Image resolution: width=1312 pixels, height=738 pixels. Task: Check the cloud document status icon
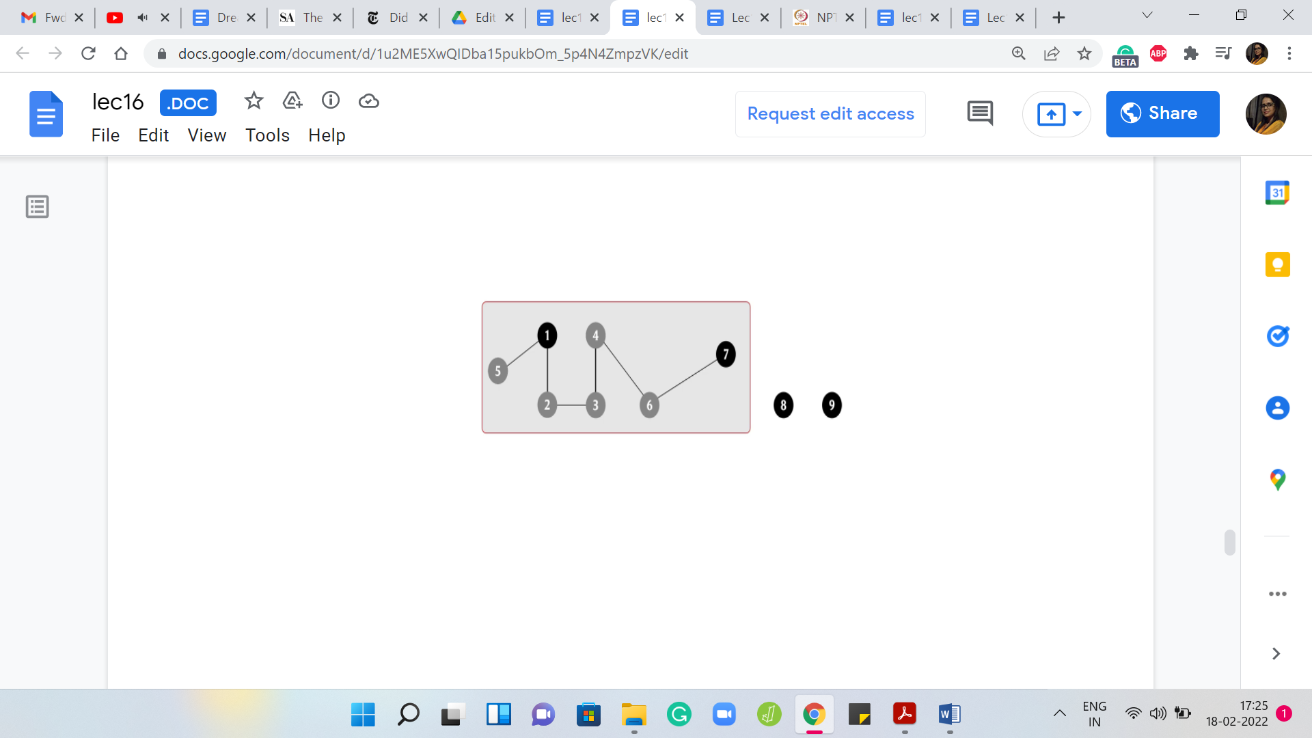(369, 101)
